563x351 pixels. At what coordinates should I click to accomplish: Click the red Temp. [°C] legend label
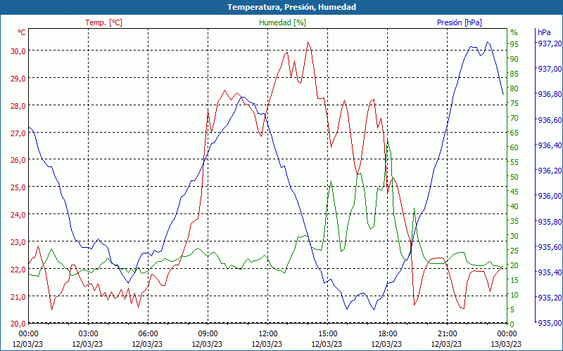tap(103, 22)
